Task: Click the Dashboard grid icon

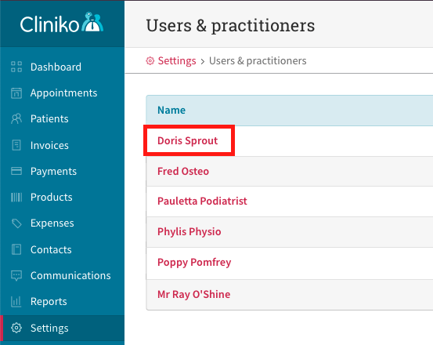Action: tap(16, 67)
